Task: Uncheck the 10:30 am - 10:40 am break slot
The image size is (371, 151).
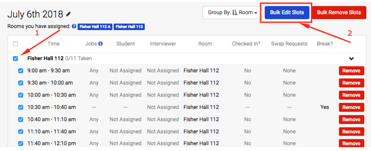Action: [21, 107]
